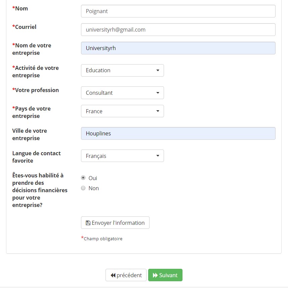Open the Votre profession dropdown

[122, 93]
